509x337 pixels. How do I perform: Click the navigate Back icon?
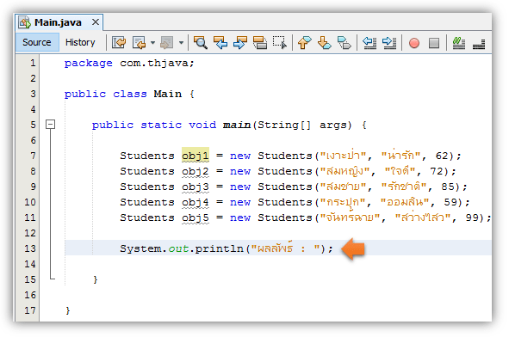pos(140,42)
